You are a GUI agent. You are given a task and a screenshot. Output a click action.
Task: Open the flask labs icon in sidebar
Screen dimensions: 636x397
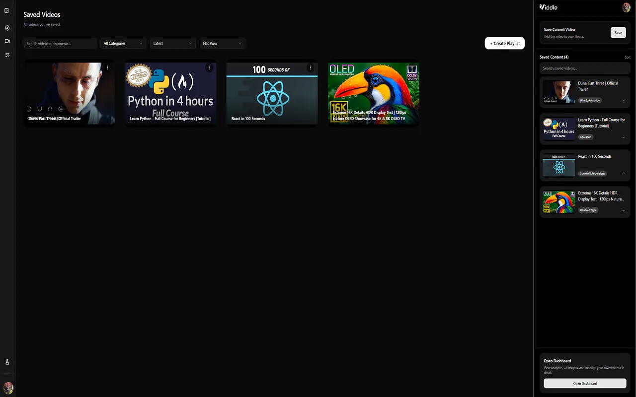tap(7, 362)
